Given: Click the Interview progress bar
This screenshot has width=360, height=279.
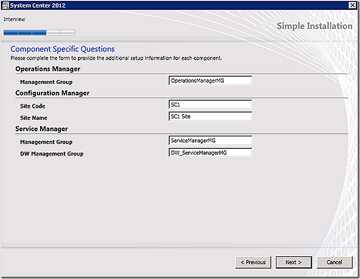Looking at the screenshot, I should point(39,33).
